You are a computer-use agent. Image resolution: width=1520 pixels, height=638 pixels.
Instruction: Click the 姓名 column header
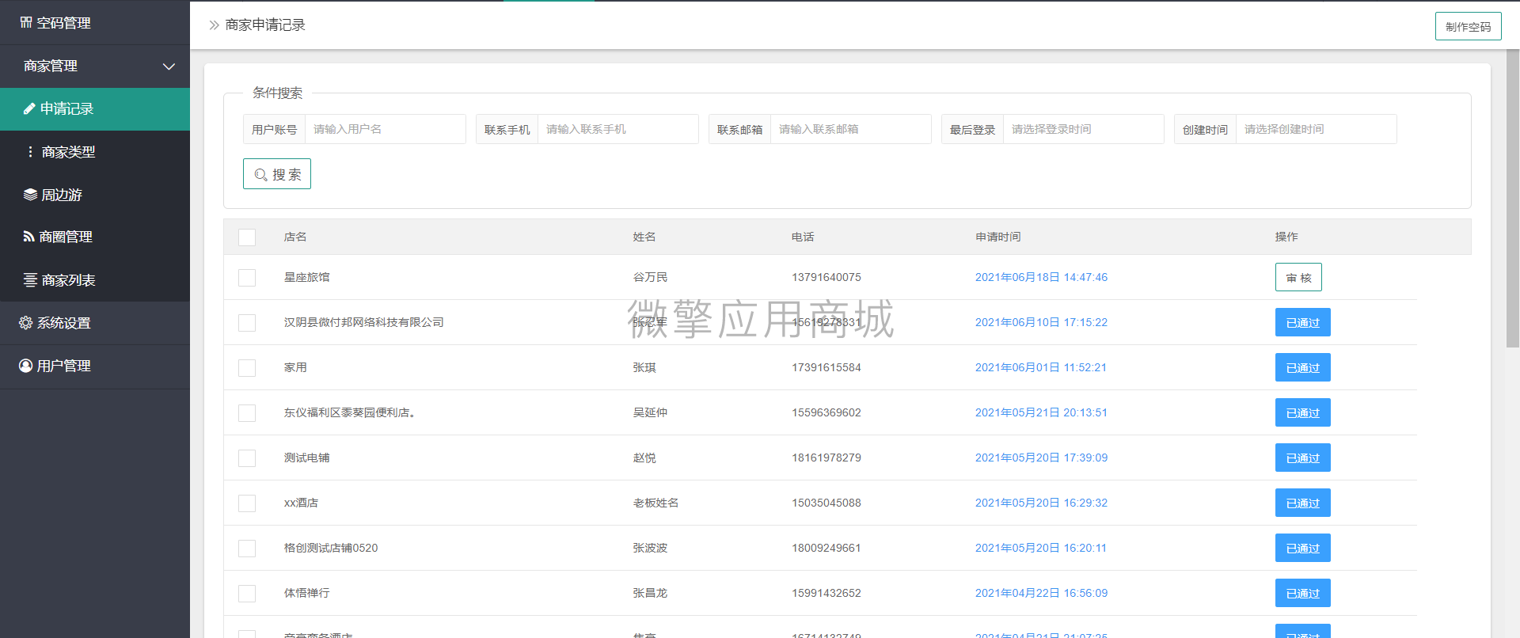[x=644, y=237]
